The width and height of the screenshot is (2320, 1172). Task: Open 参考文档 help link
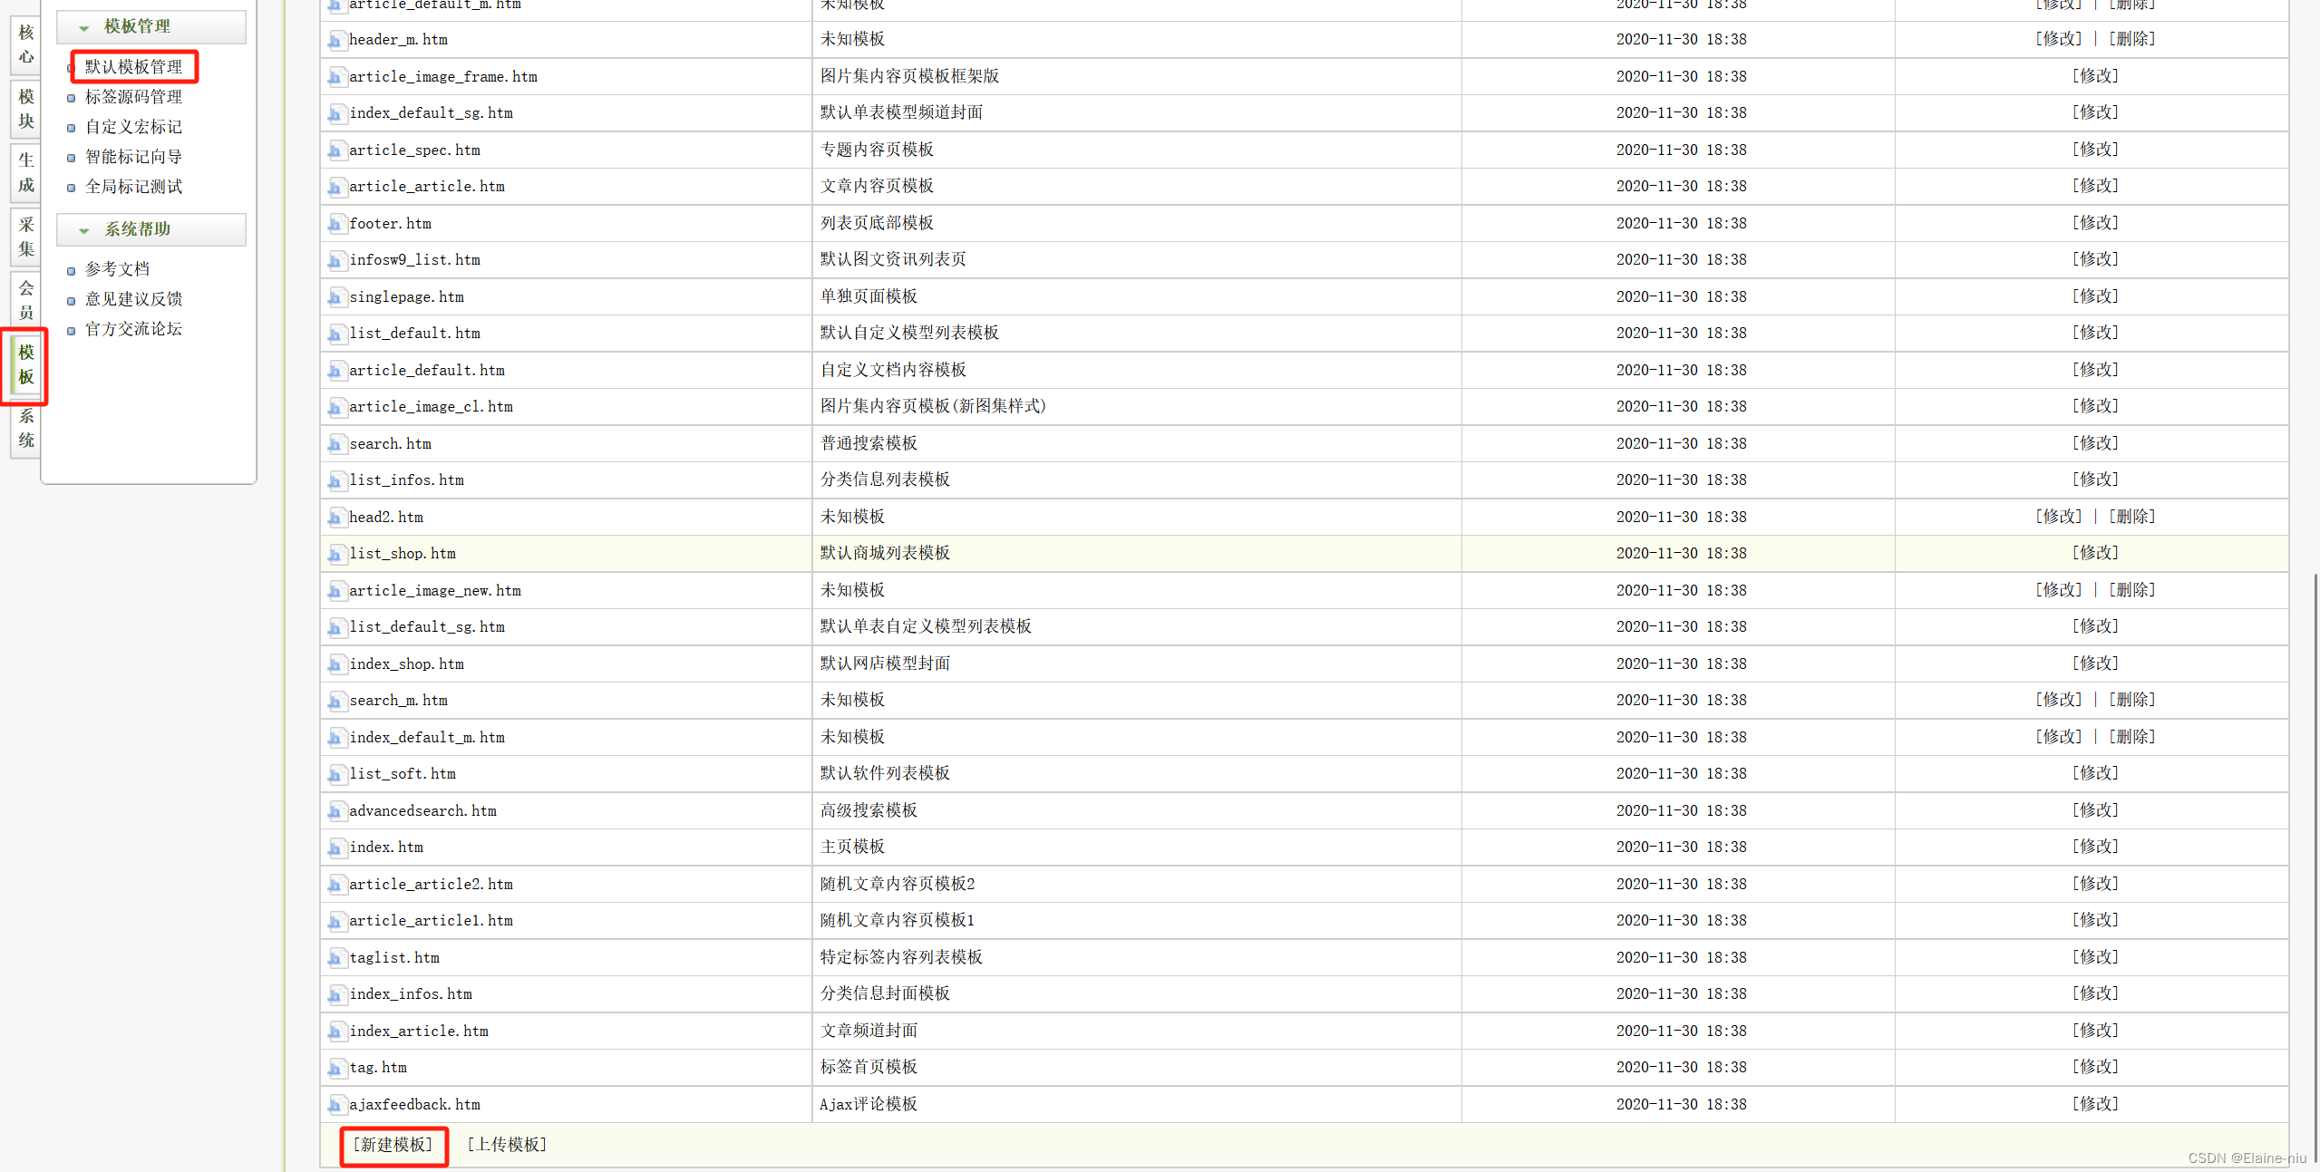117,269
